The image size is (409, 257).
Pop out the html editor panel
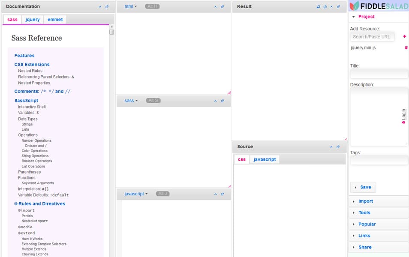click(x=222, y=7)
